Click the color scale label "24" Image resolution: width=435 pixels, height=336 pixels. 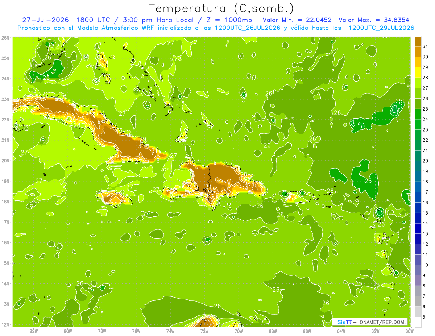pyautogui.click(x=426, y=119)
